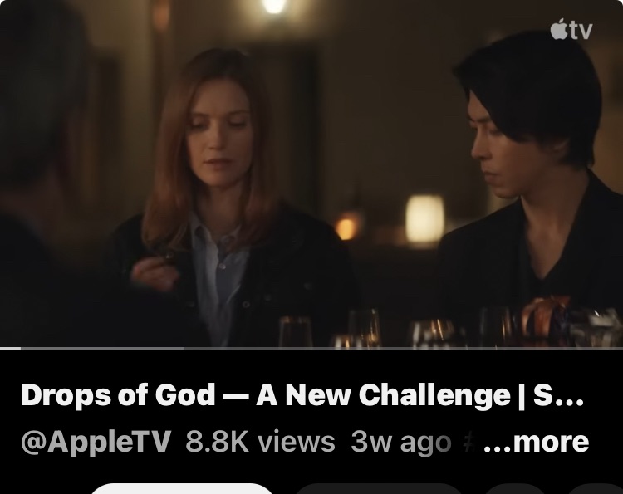Screen dimensions: 623x494
Task: Tap the faded hashtag before ...more
Action: coord(469,442)
